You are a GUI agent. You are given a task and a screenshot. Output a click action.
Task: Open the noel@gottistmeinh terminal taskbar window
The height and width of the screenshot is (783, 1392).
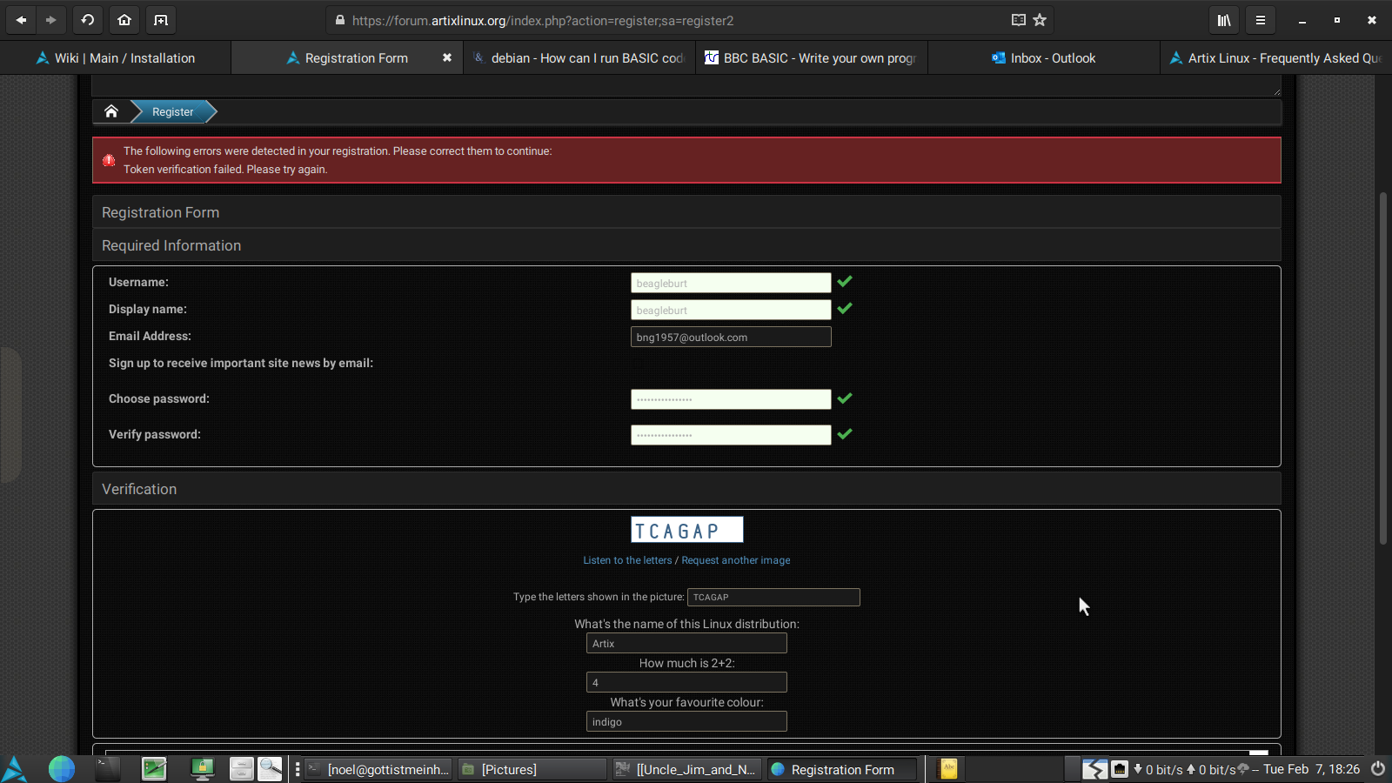pyautogui.click(x=378, y=769)
